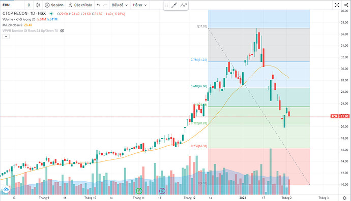Select the MA 20 close 0 legend
Image resolution: width=351 pixels, height=201 pixels.
coord(12,25)
